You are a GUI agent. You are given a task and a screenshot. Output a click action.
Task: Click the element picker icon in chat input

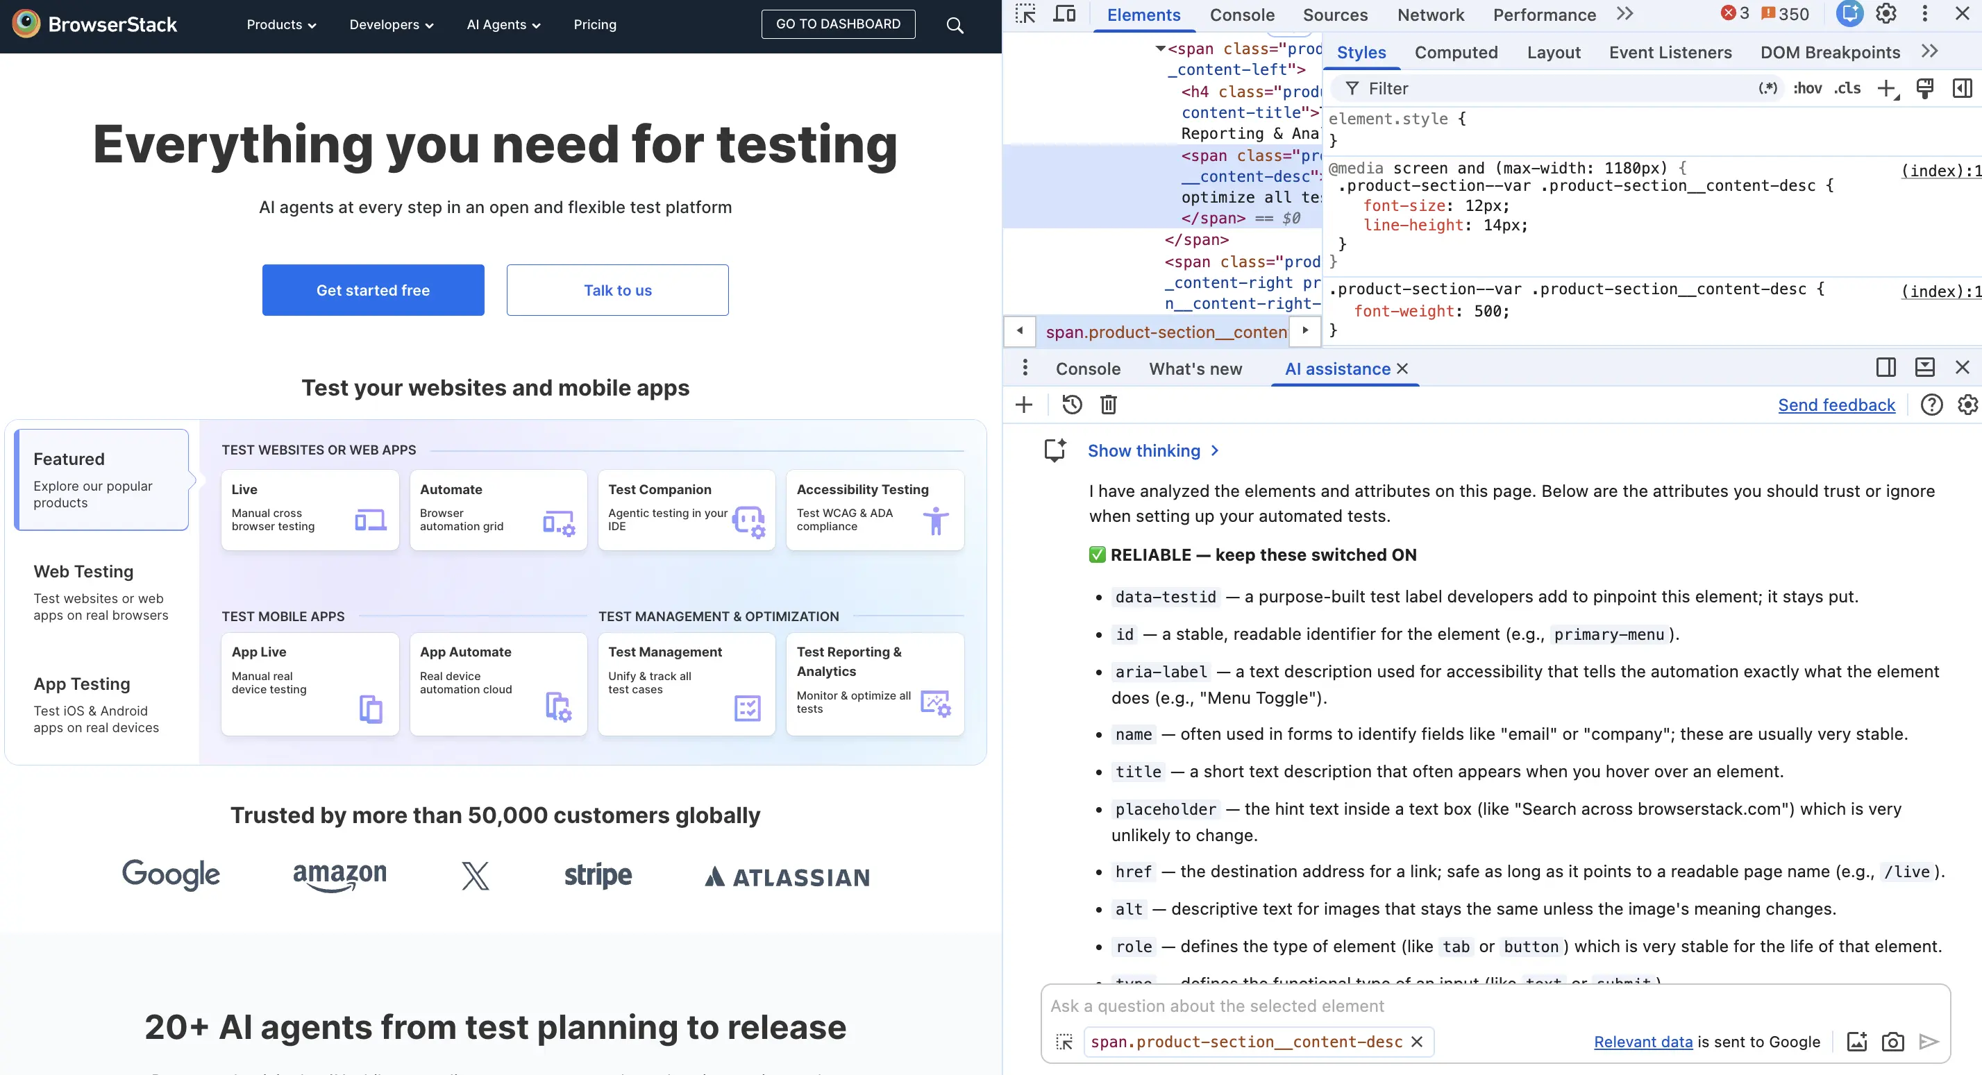point(1065,1042)
